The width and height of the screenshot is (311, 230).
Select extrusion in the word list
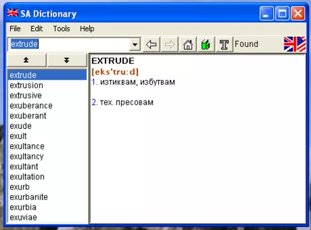point(47,85)
